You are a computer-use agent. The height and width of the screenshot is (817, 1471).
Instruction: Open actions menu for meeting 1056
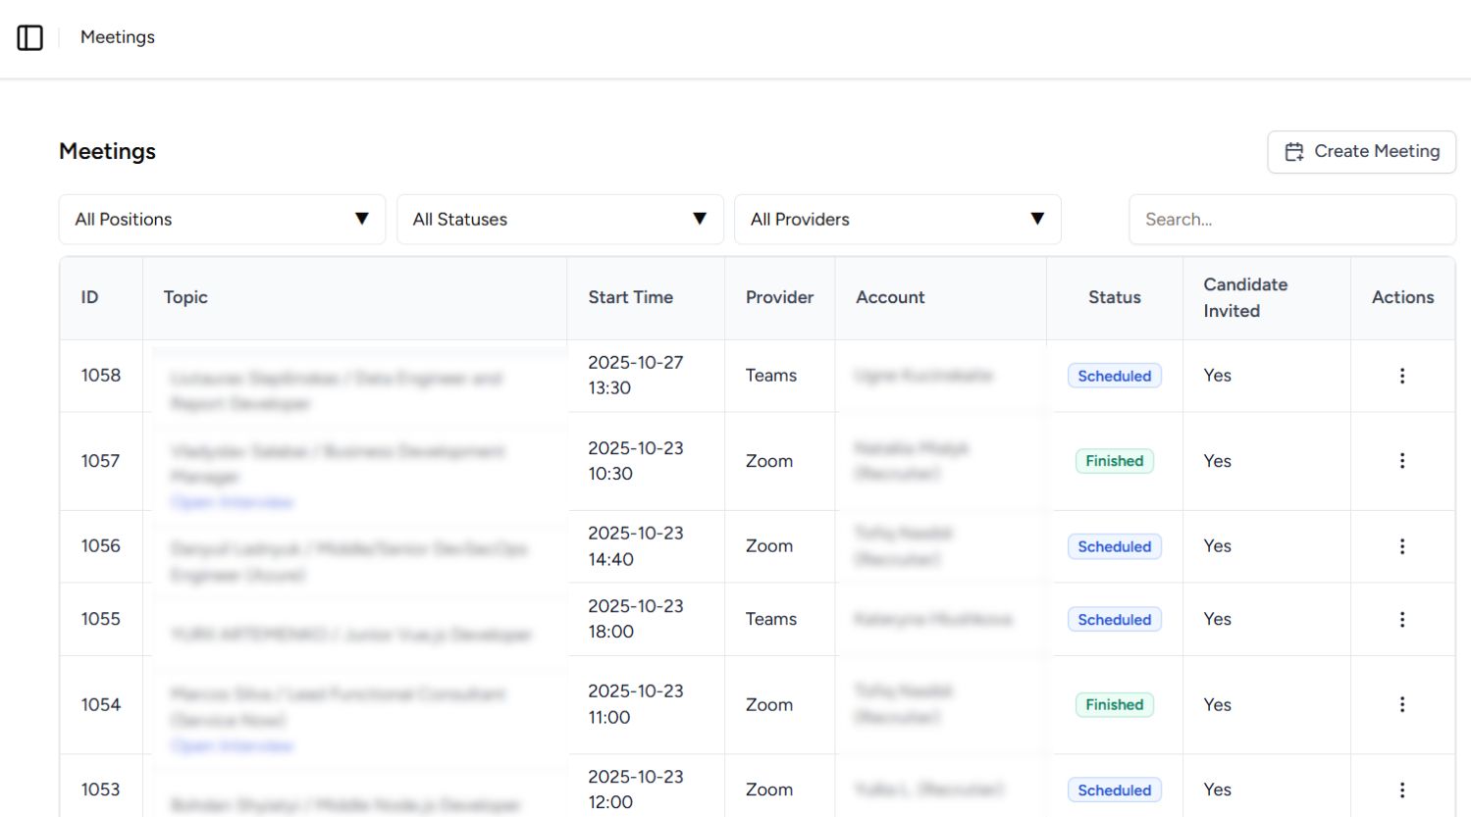click(1401, 546)
